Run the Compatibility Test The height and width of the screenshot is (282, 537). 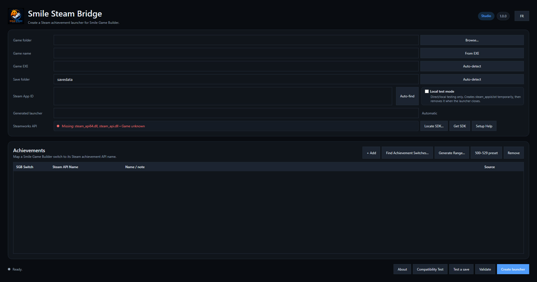430,269
